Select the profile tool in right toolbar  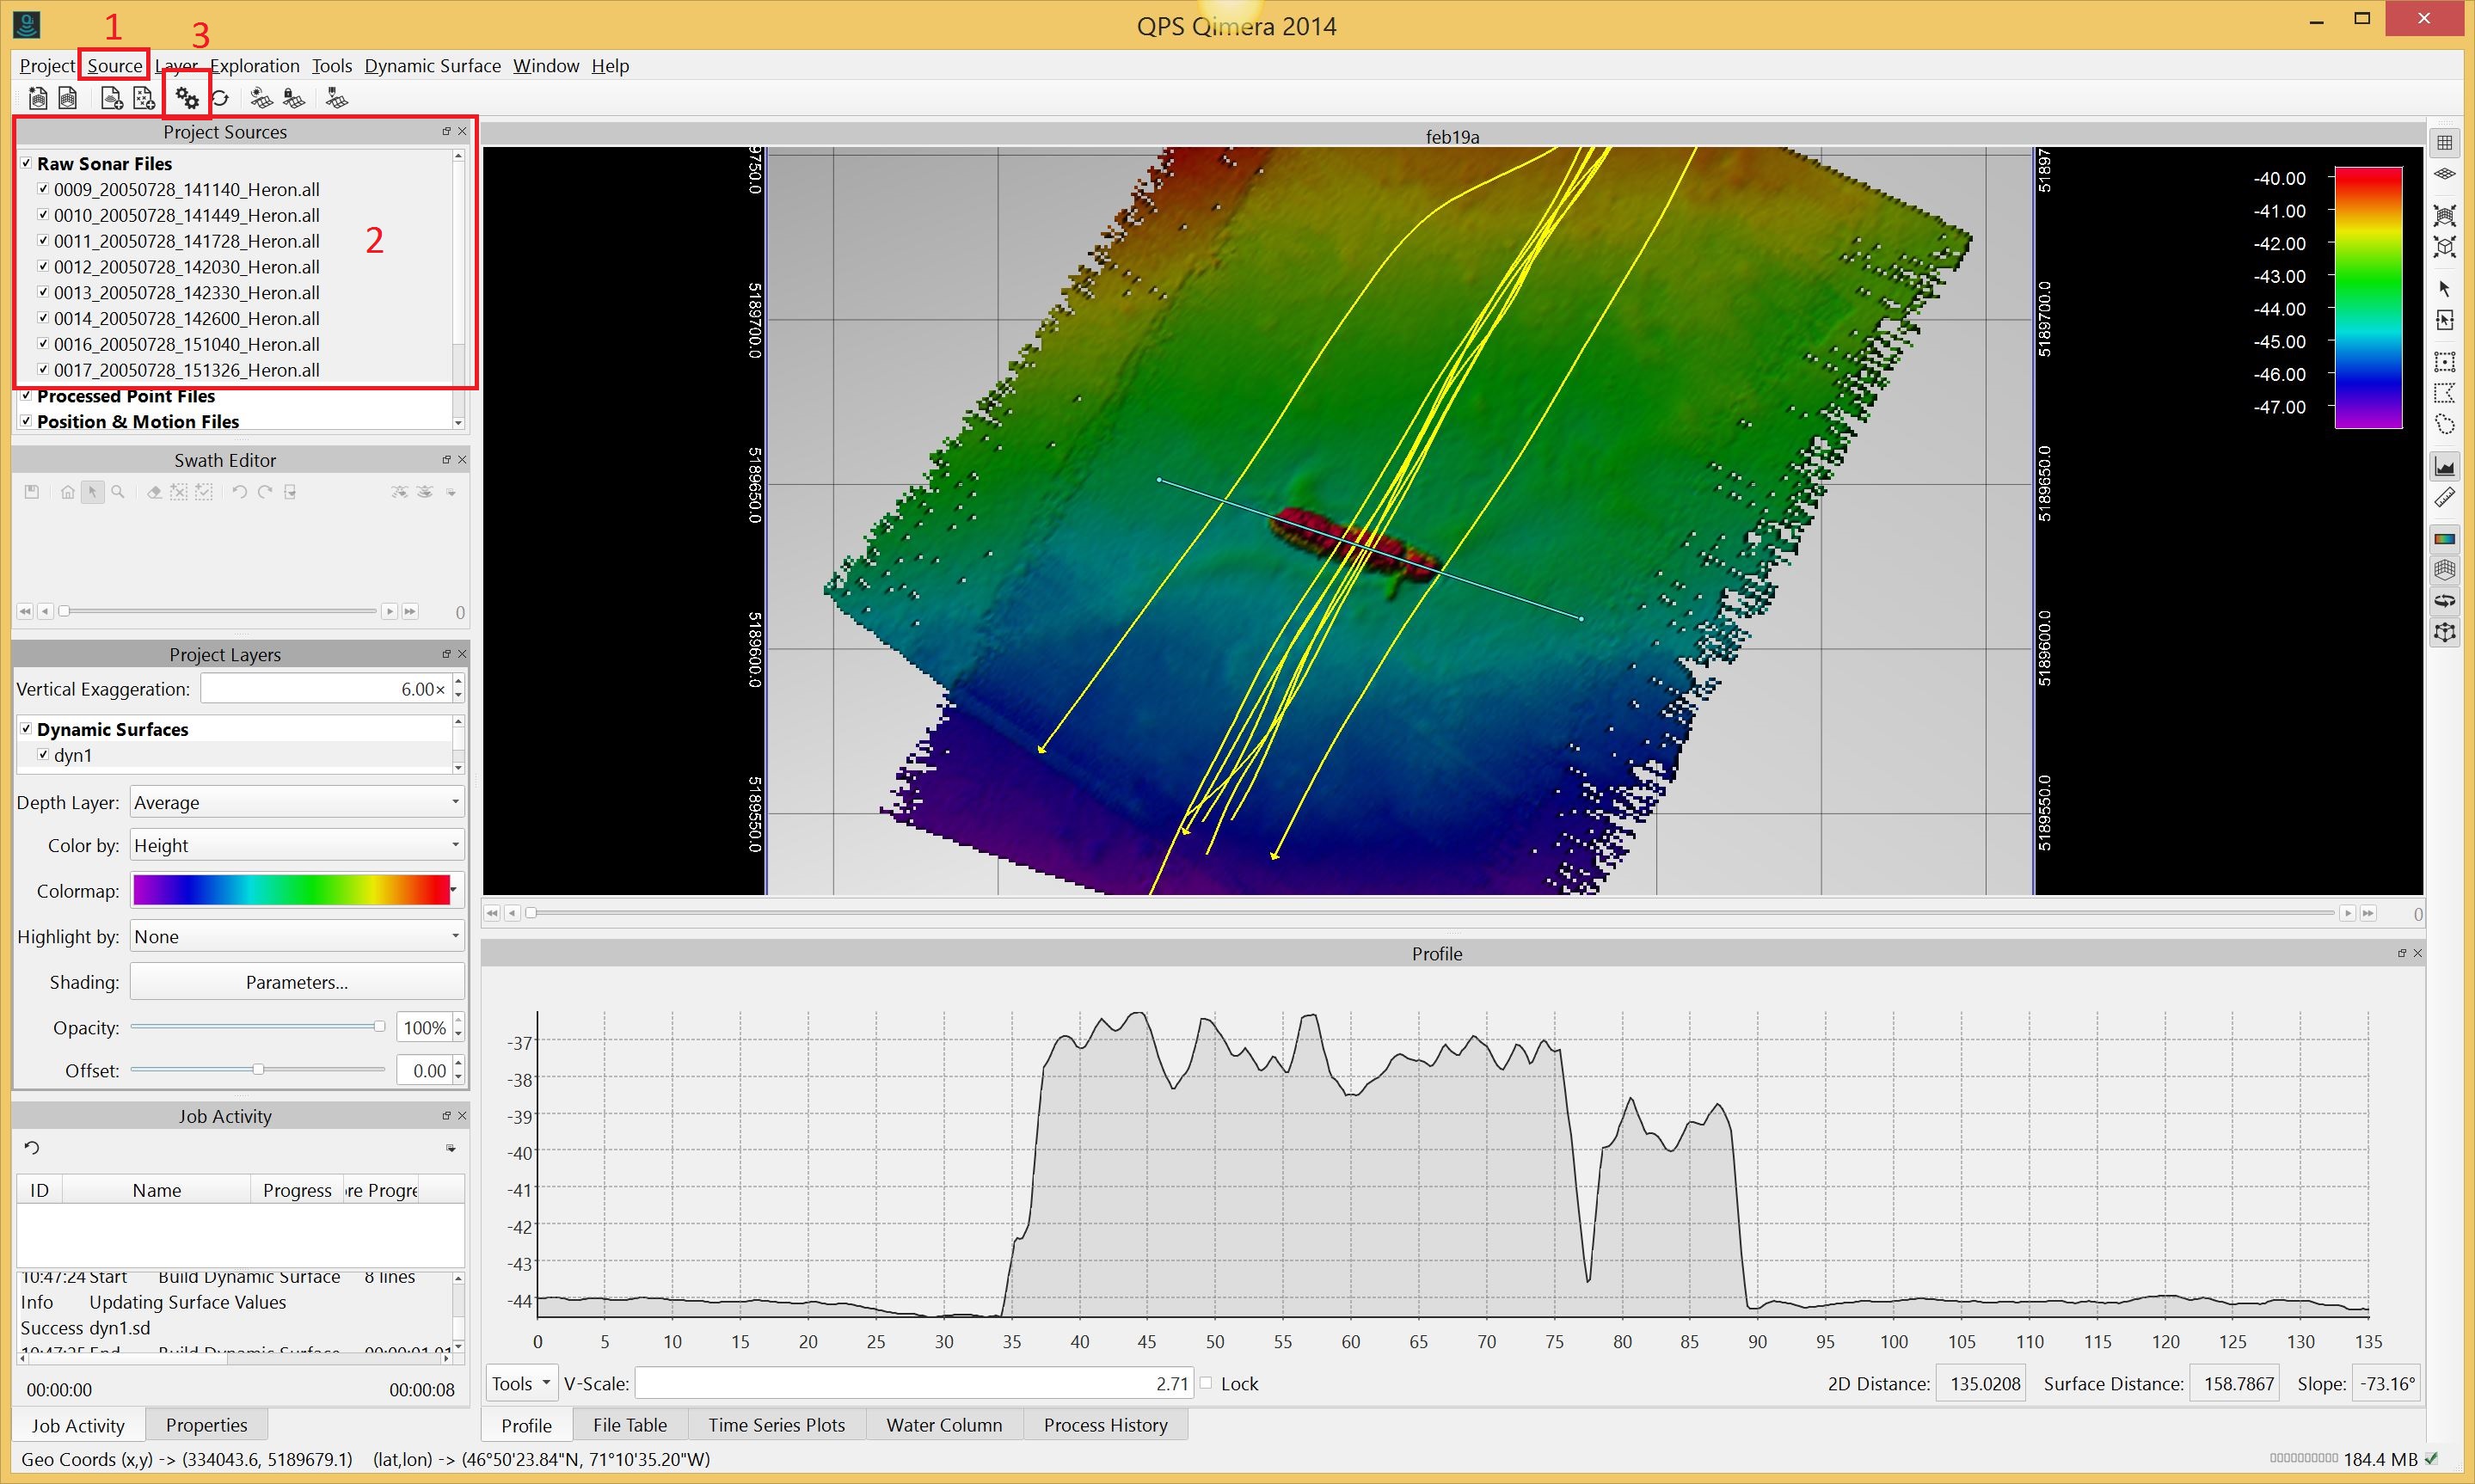(x=2444, y=466)
